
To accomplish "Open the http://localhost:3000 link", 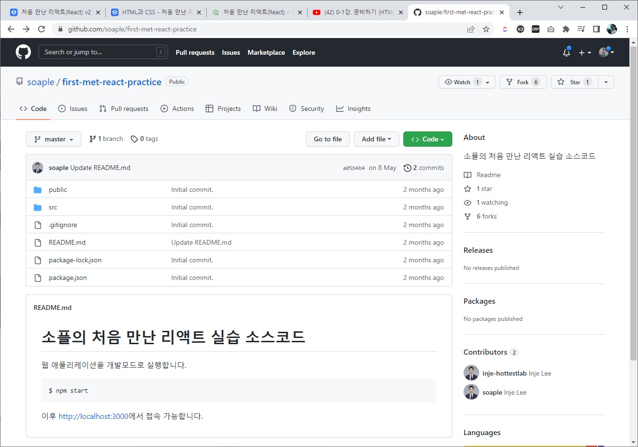I will click(93, 416).
